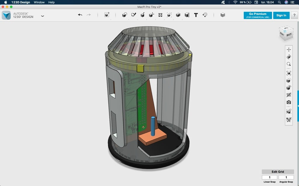Click the BACK face of view cube
This screenshot has width=299, height=186.
pyautogui.click(x=289, y=35)
